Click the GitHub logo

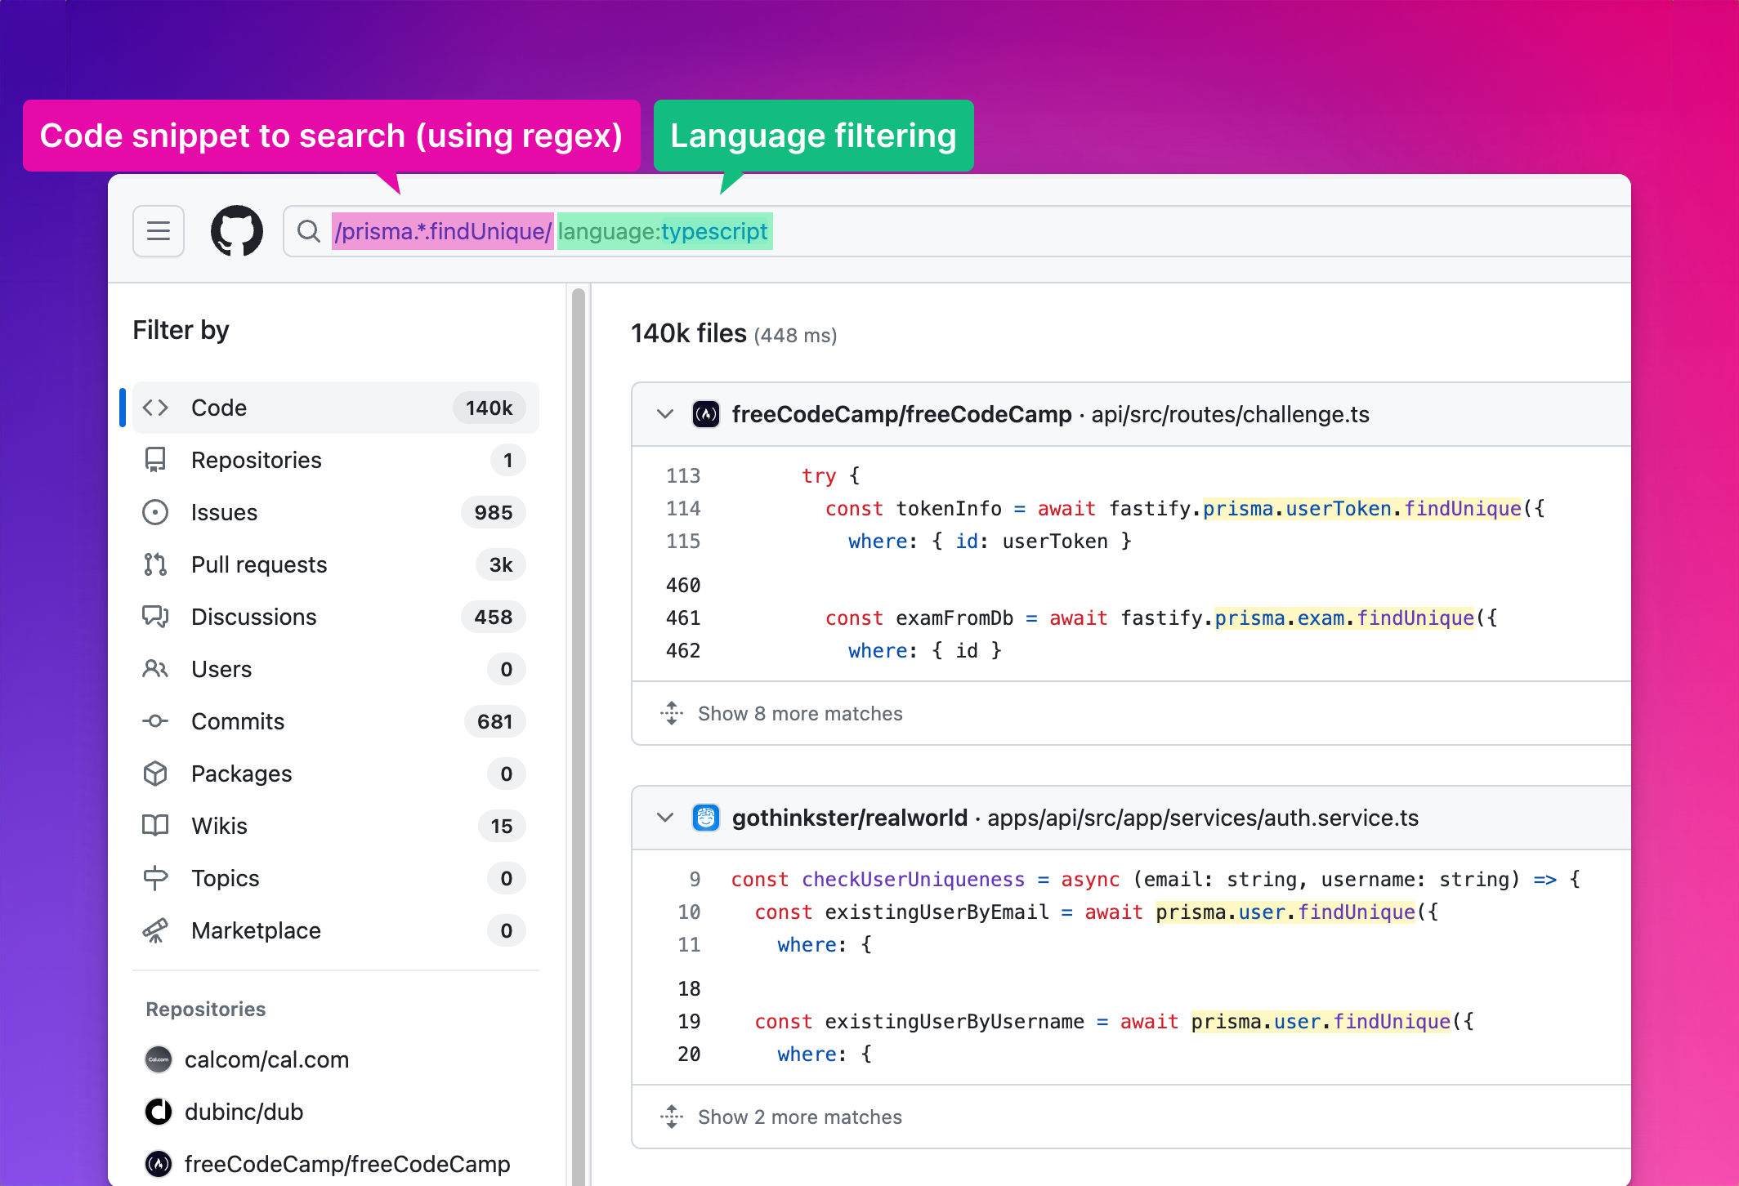point(237,231)
